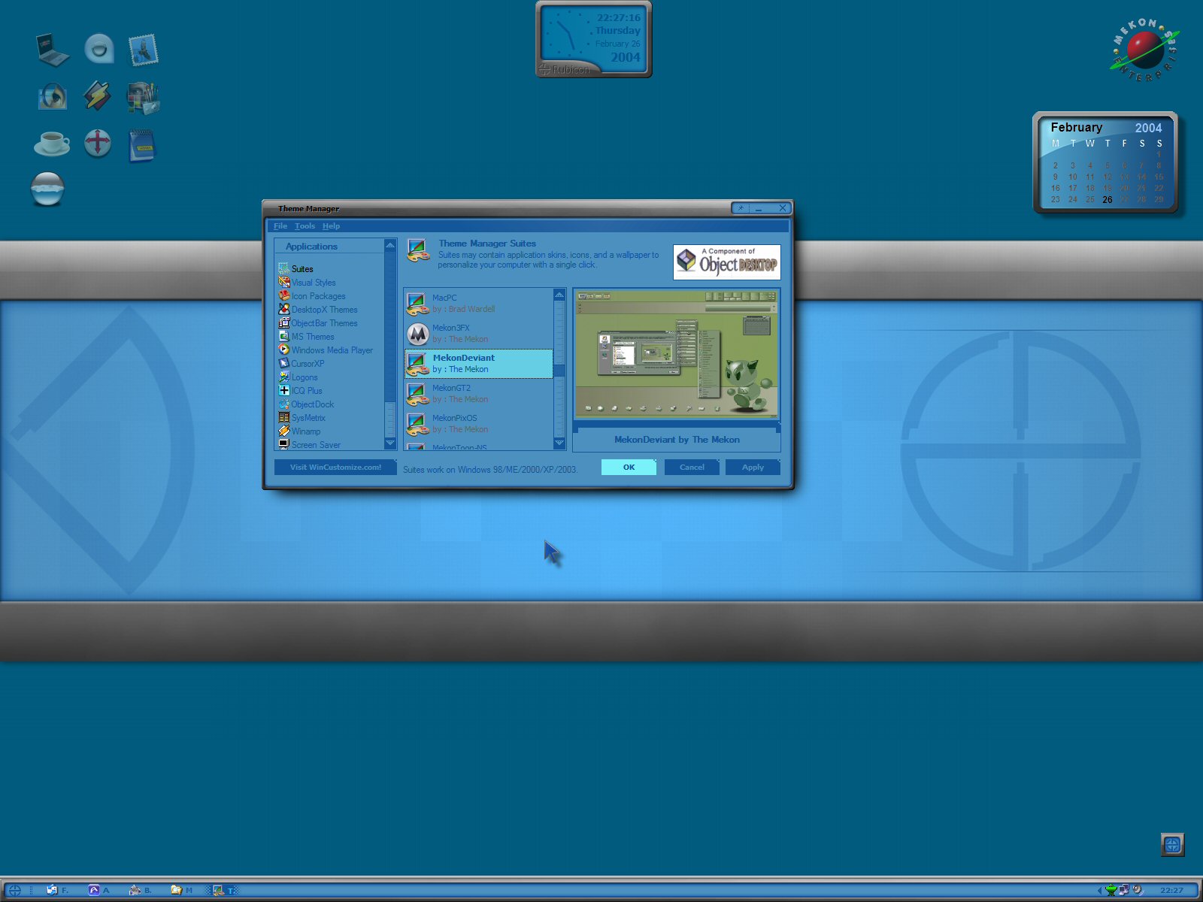1203x902 pixels.
Task: Click the OK button
Action: coord(629,467)
